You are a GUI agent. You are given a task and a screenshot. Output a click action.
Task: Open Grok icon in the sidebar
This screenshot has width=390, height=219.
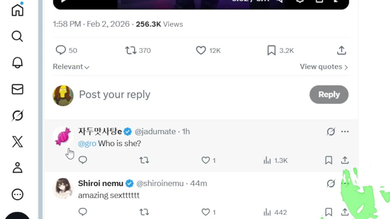coord(17,116)
